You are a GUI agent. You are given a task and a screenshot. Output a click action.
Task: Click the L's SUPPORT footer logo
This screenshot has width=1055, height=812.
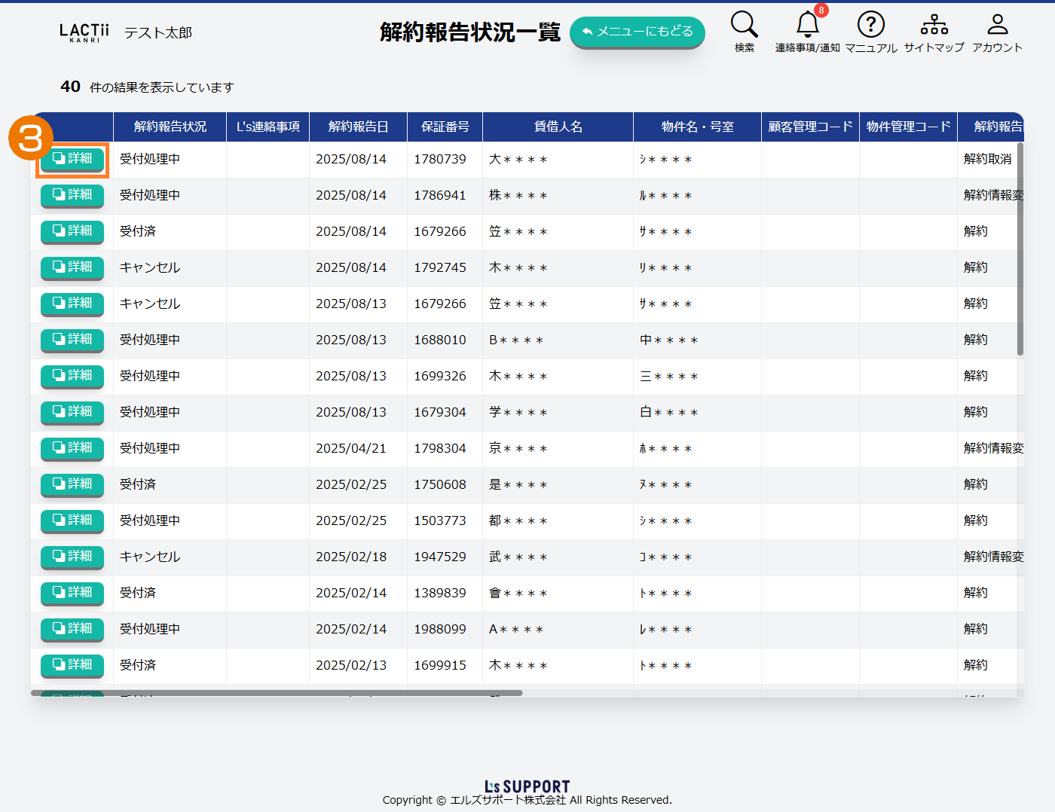point(527,786)
